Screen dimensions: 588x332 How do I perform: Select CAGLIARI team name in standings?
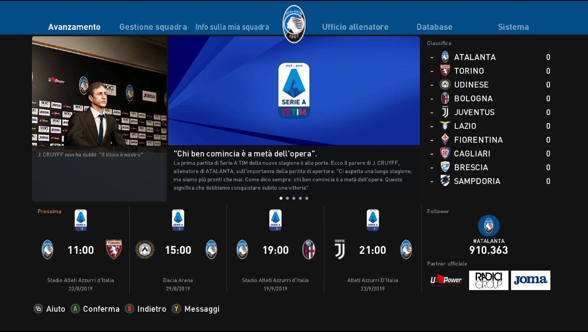coord(472,154)
